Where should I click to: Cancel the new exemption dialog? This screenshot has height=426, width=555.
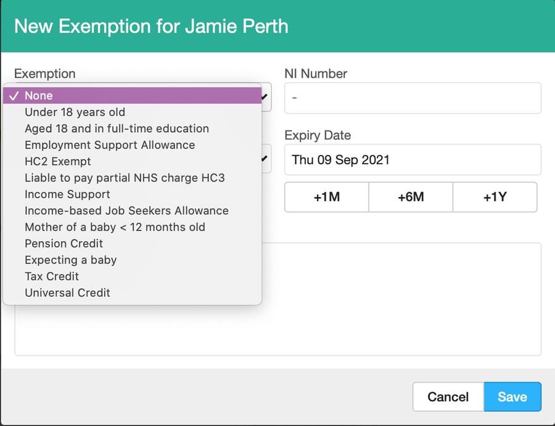tap(448, 397)
